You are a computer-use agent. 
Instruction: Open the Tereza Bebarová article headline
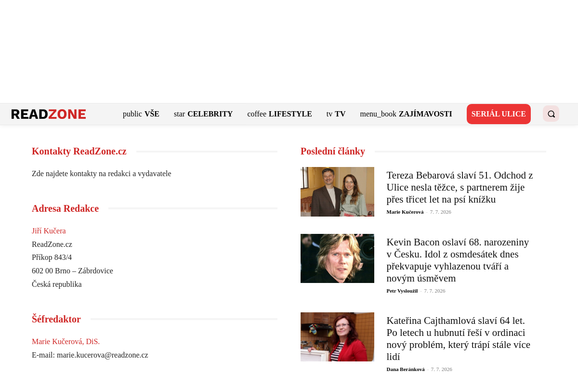tap(460, 187)
